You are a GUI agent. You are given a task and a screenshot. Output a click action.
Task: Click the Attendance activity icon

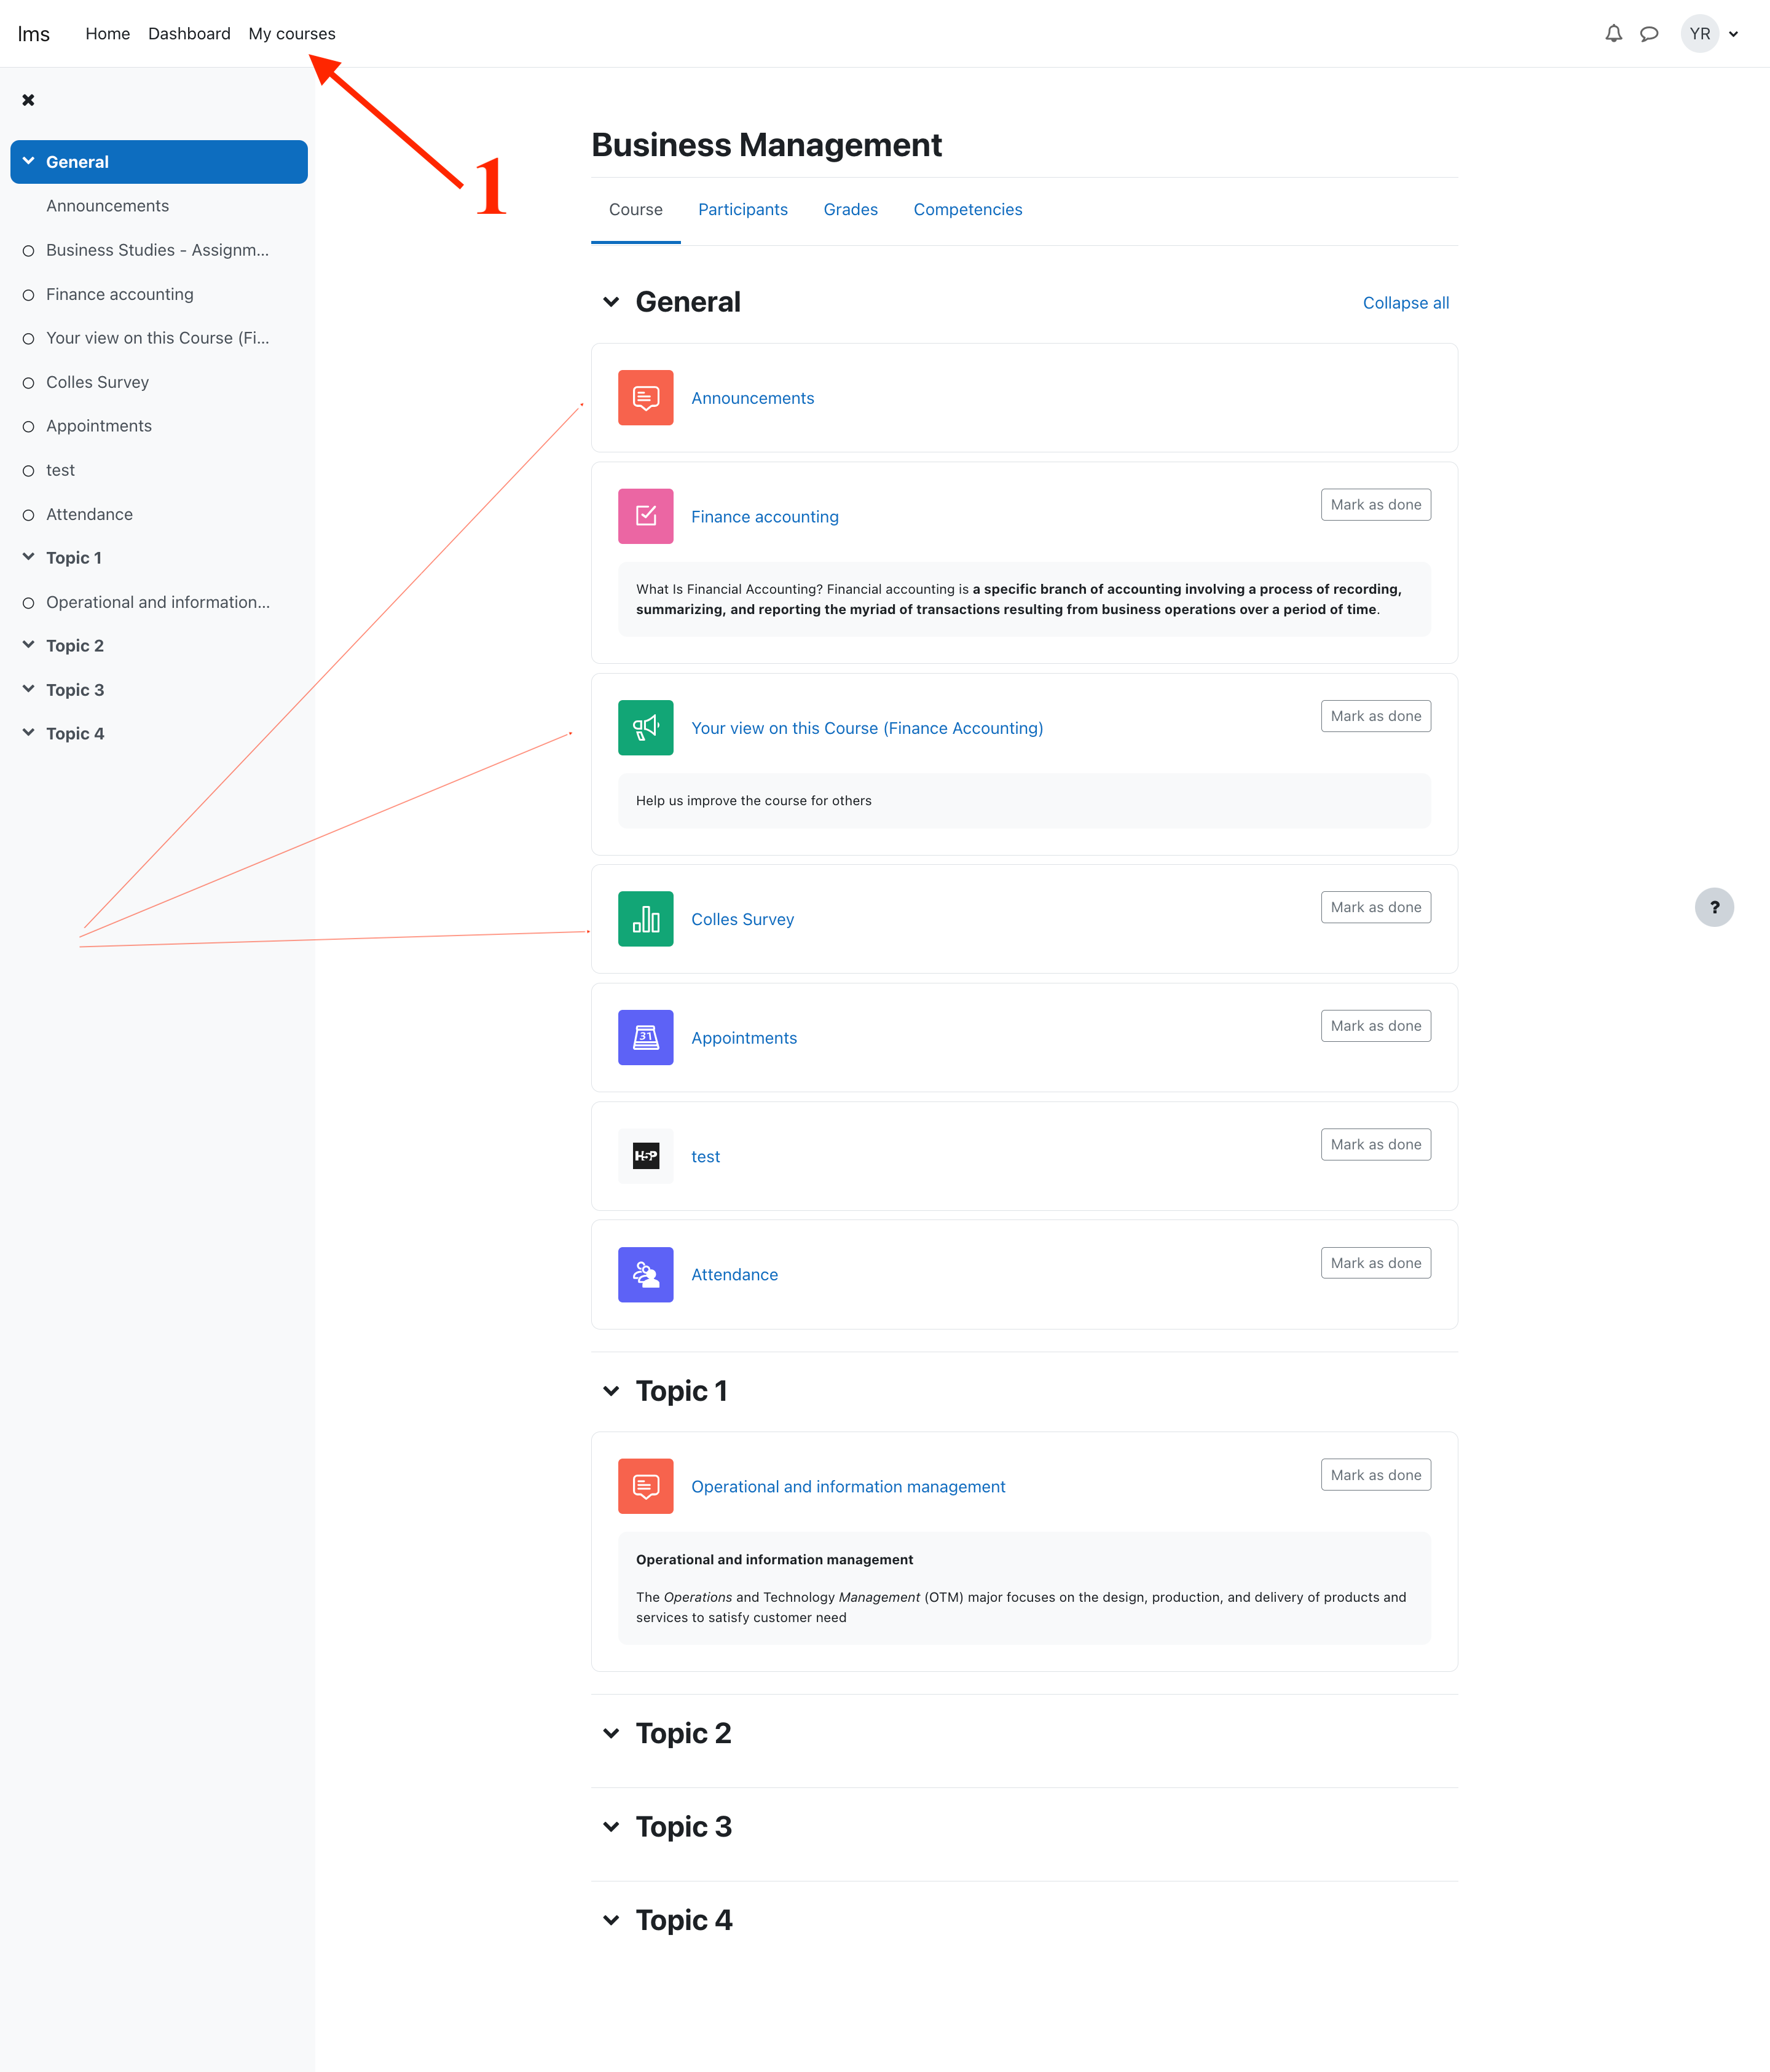pyautogui.click(x=645, y=1274)
